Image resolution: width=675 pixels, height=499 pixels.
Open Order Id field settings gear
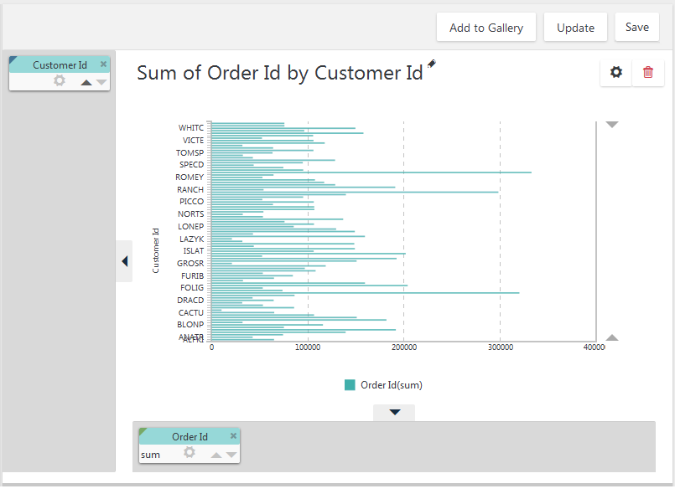click(190, 452)
